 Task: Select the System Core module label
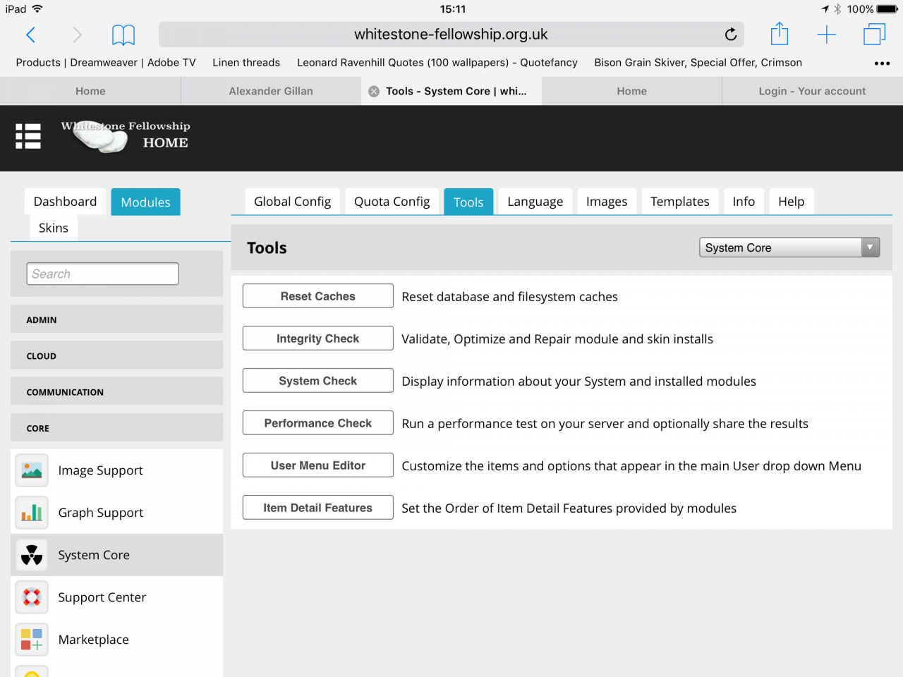point(94,555)
